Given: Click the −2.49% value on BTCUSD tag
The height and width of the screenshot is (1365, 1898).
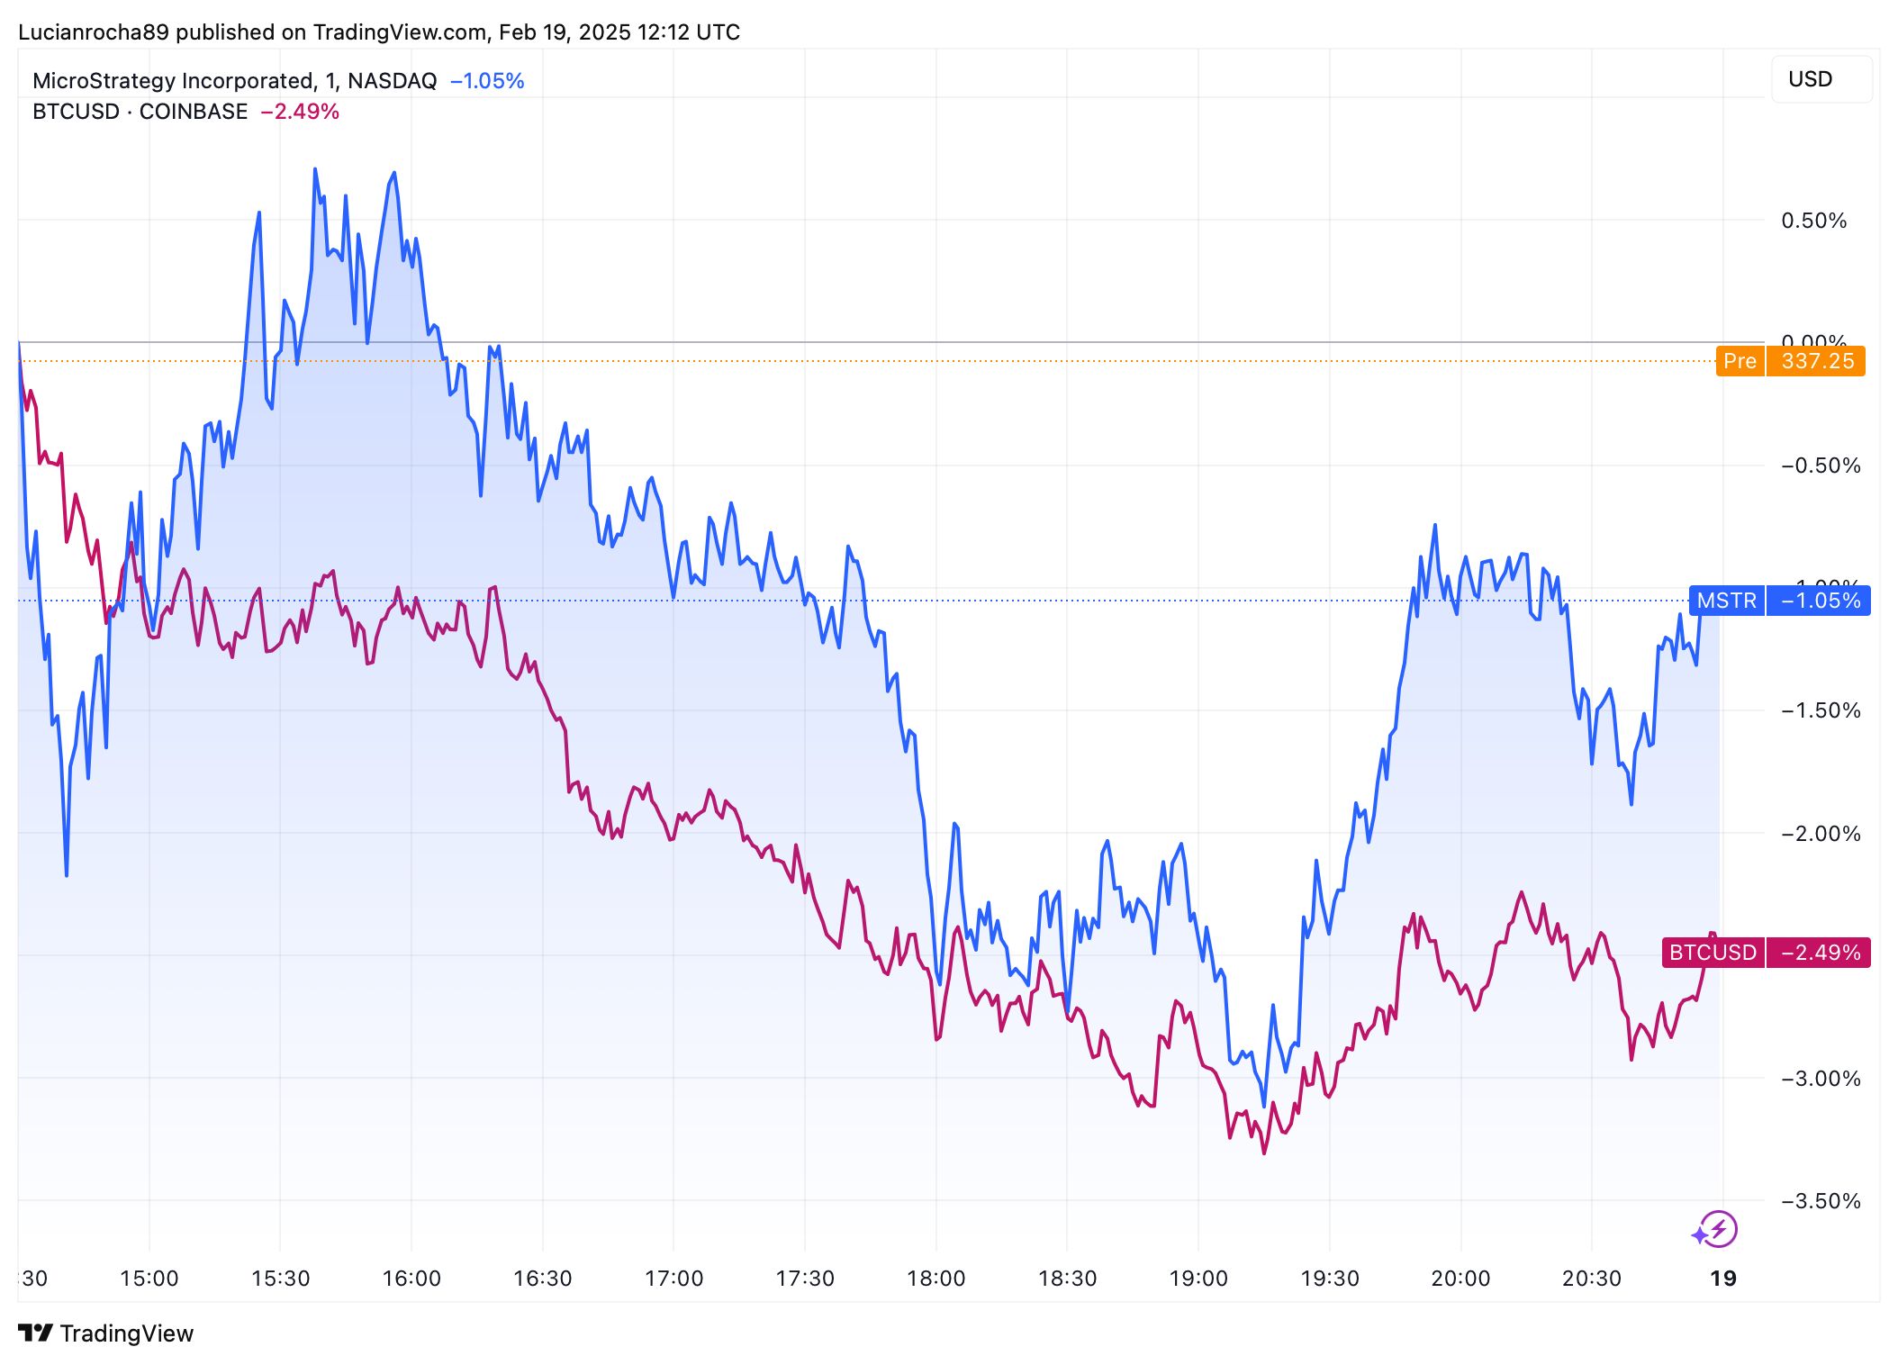Looking at the screenshot, I should [1819, 953].
